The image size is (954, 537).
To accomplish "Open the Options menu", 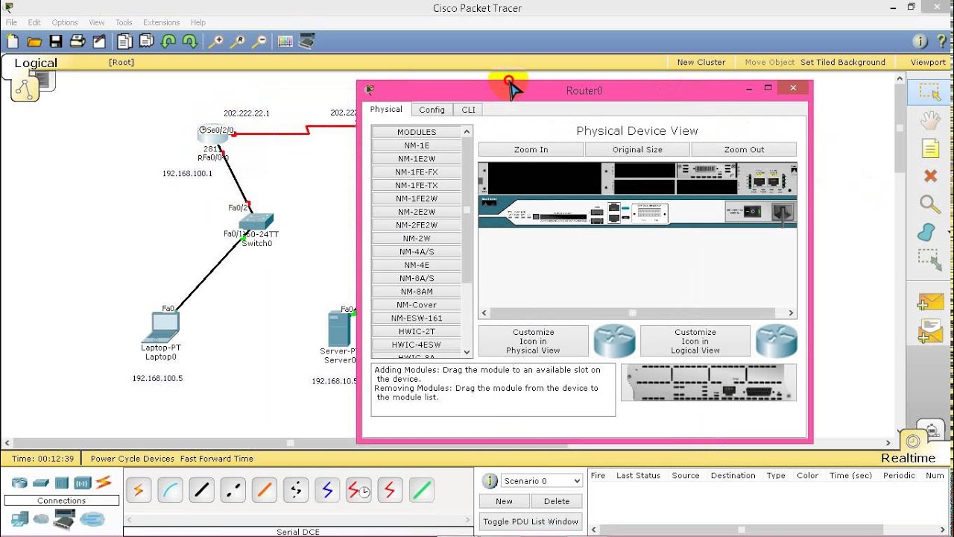I will point(65,22).
